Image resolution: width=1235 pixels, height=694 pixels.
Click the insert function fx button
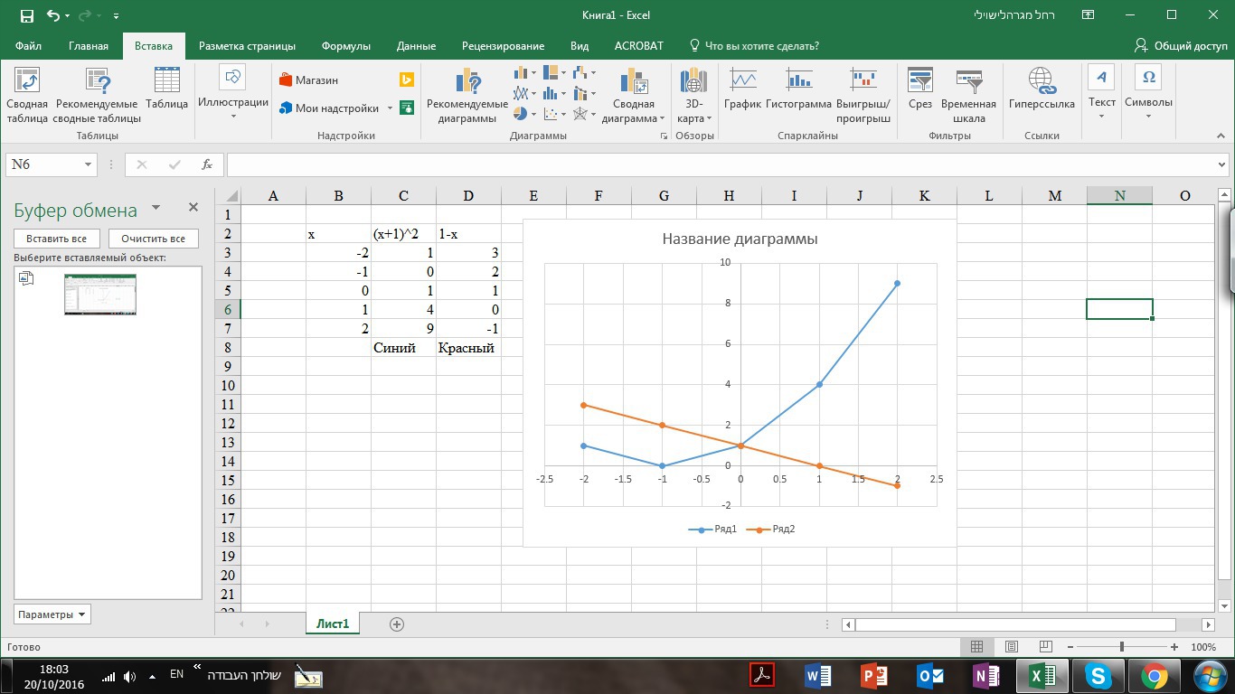[x=207, y=164]
